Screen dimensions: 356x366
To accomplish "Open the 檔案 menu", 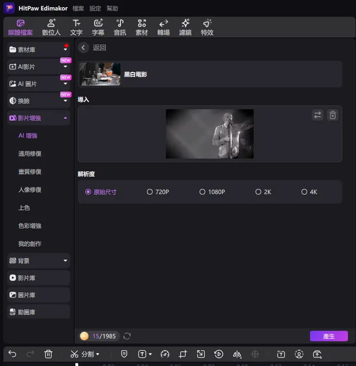I will (x=78, y=9).
